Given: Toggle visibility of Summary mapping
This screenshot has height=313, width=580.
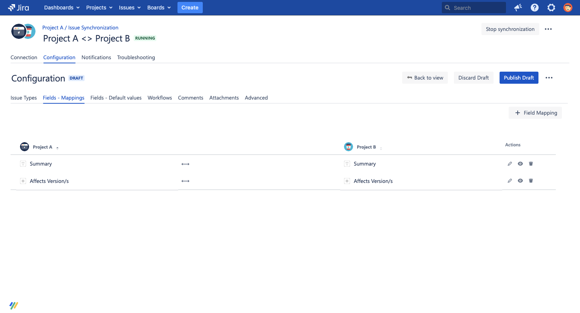Looking at the screenshot, I should click(520, 164).
